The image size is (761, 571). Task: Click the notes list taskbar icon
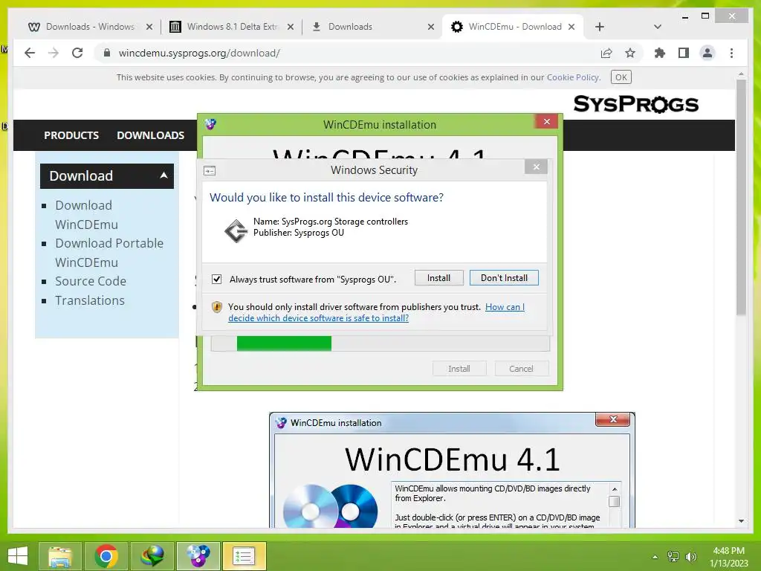(244, 556)
